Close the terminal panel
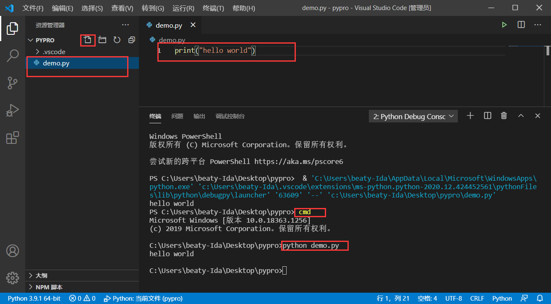Screen dimensions: 551x304 point(538,116)
